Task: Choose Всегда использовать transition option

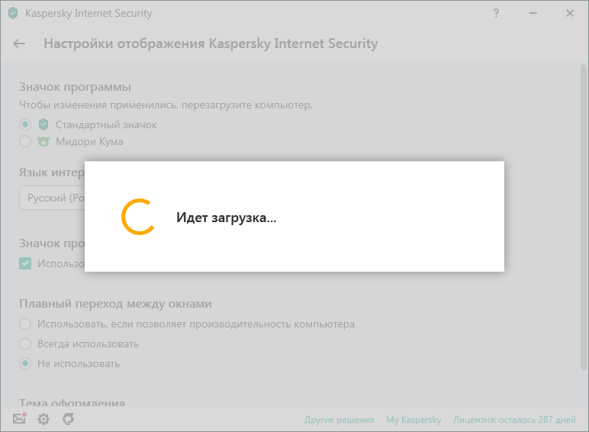Action: [25, 343]
